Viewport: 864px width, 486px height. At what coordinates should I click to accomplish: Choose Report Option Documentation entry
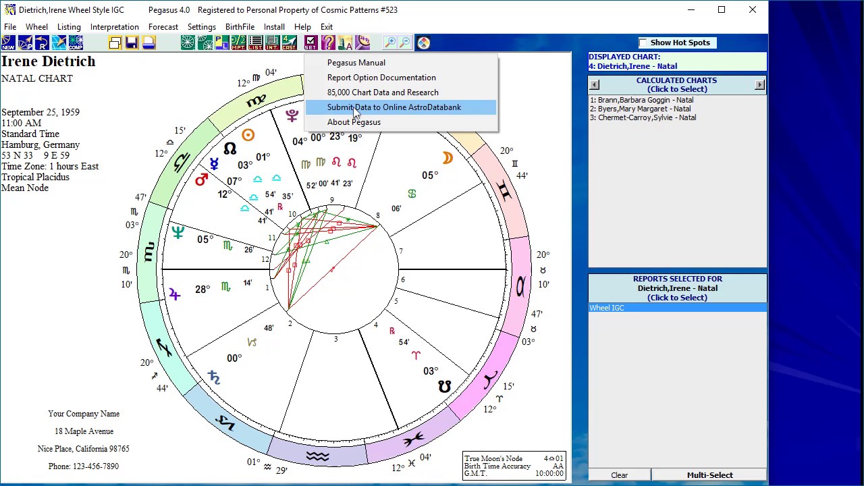401,78
